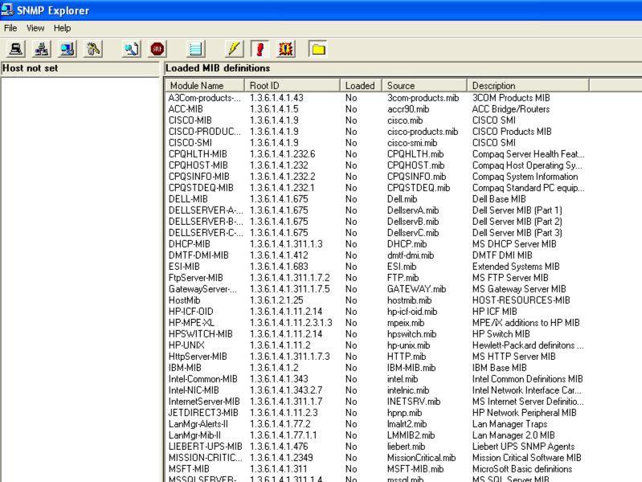Image resolution: width=642 pixels, height=482 pixels.
Task: Click the magnifier search document icon
Action: pos(132,49)
